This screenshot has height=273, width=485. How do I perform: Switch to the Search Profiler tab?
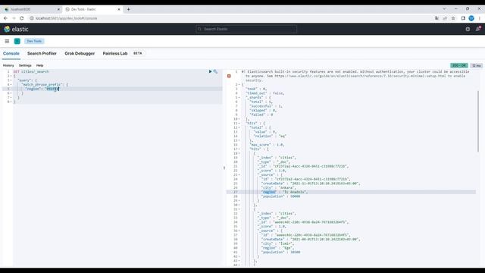(42, 54)
